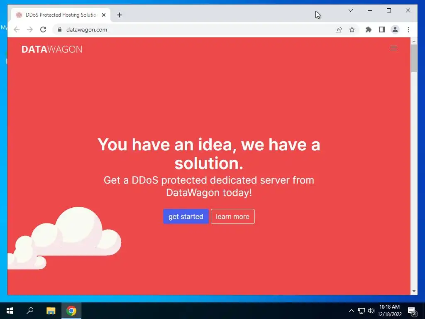425x319 pixels.
Task: Bookmark this tab with star icon
Action: point(352,29)
